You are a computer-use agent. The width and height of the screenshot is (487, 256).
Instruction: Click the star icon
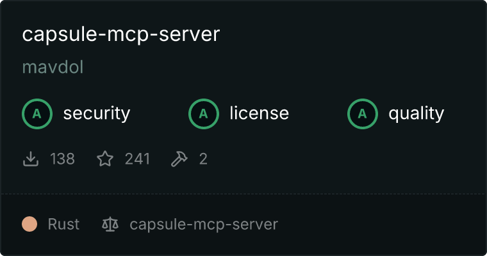coord(105,159)
